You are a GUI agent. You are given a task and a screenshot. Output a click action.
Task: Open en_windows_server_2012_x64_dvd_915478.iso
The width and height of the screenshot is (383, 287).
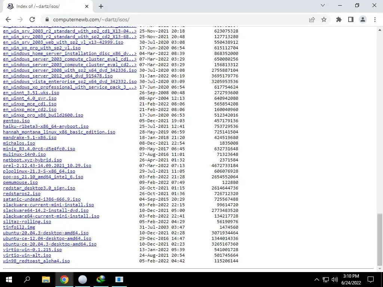(x=58, y=76)
